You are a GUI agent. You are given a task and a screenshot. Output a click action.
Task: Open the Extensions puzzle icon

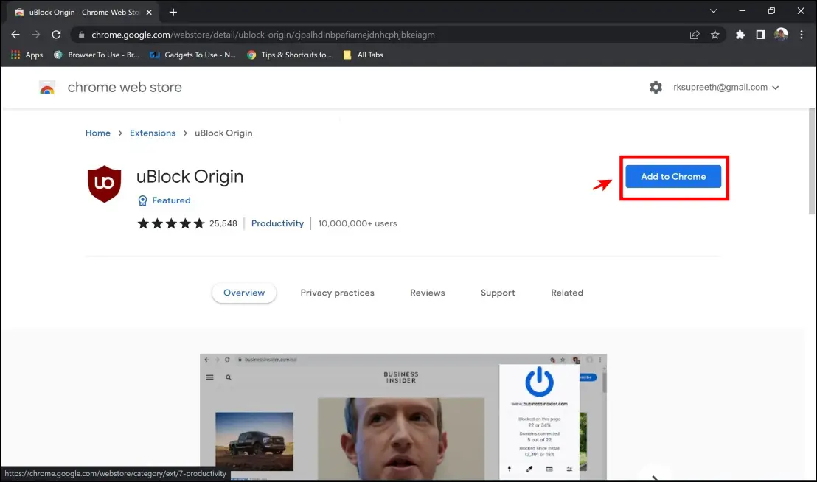pyautogui.click(x=740, y=35)
